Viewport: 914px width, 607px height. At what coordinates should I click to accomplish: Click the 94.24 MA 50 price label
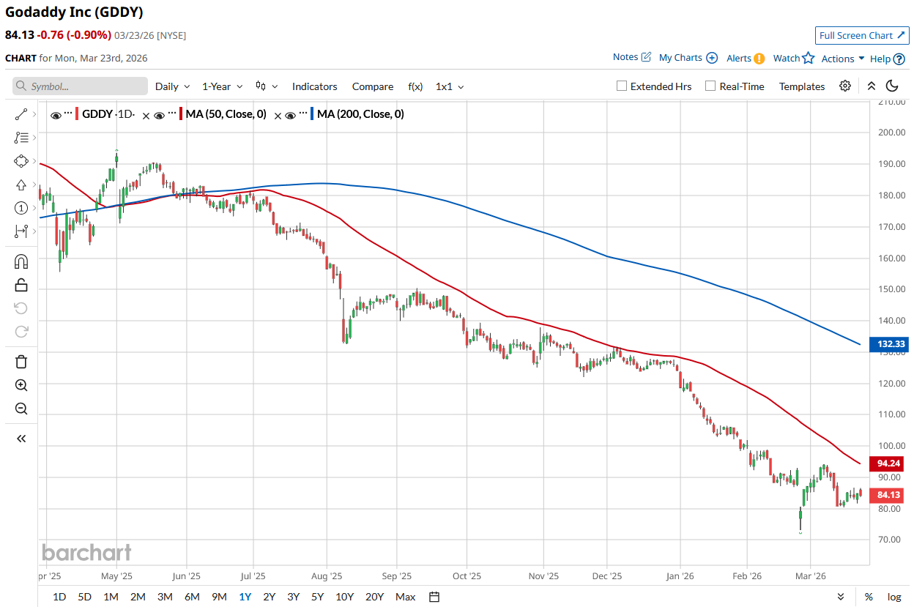point(886,463)
